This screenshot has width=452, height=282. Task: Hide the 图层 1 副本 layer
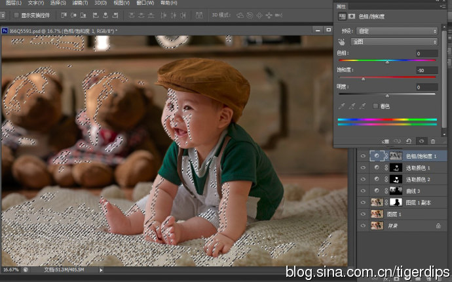363,203
